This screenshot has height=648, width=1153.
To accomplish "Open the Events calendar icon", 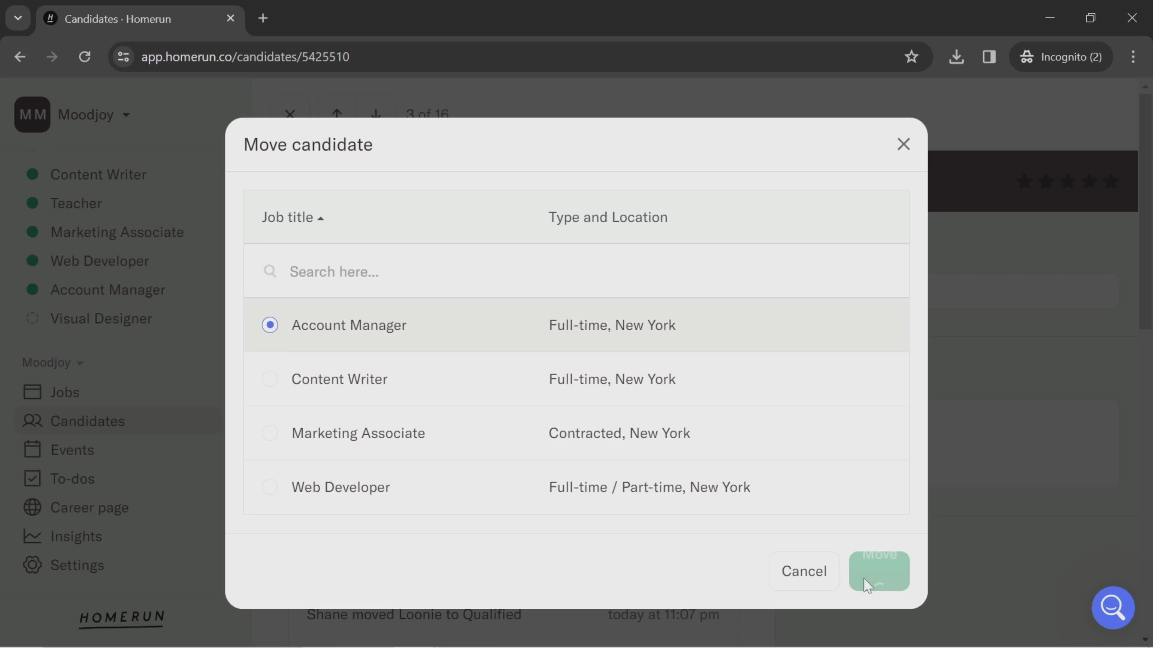I will pos(32,450).
